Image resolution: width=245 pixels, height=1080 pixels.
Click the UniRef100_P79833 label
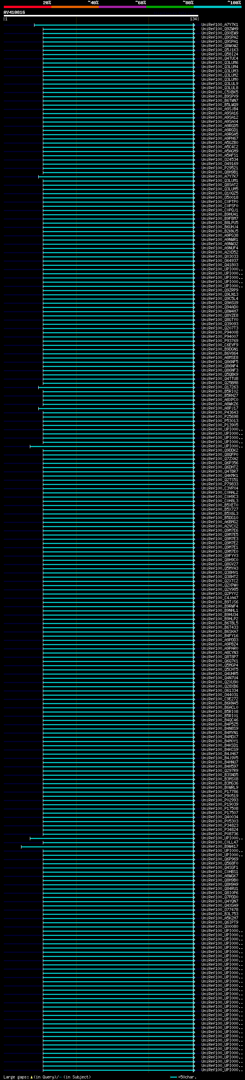(219, 484)
